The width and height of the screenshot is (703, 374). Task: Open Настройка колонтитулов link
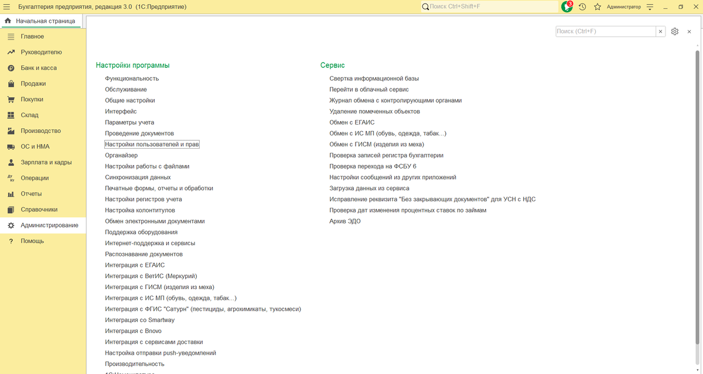point(140,210)
